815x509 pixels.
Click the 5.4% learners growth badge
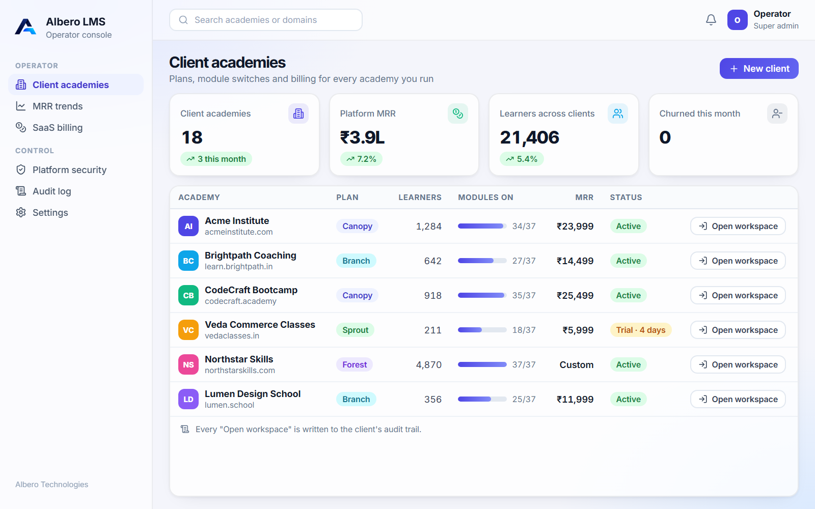[x=522, y=159]
